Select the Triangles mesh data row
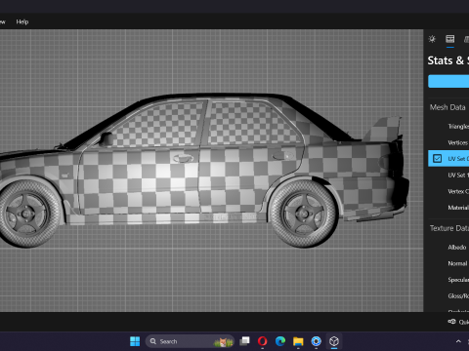Screen dimensions: 469x351 click(x=448, y=126)
